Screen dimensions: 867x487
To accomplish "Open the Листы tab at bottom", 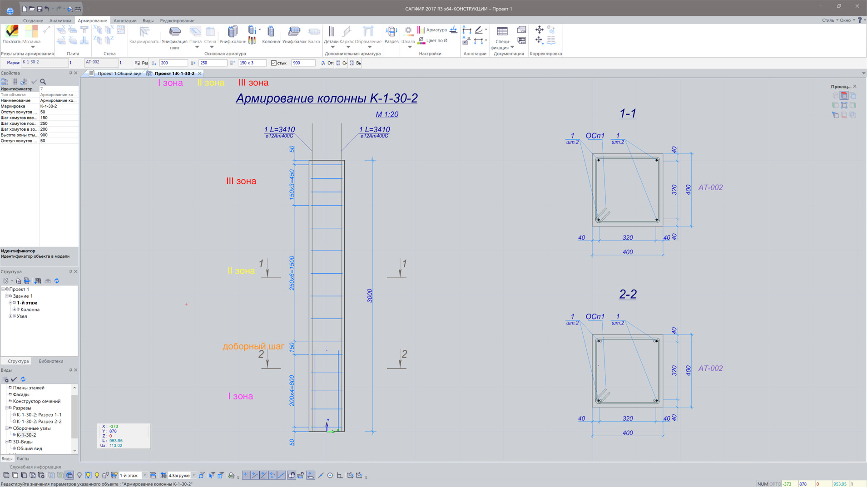I will pos(23,459).
